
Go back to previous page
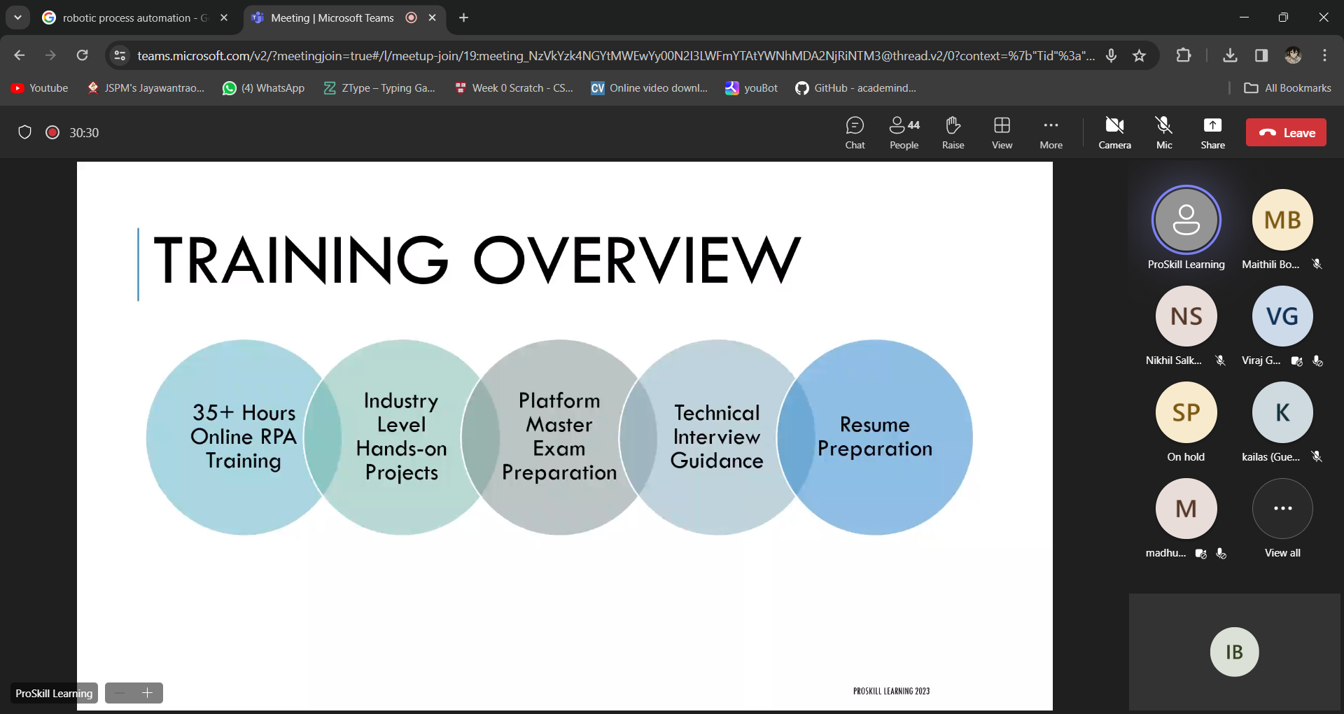20,55
